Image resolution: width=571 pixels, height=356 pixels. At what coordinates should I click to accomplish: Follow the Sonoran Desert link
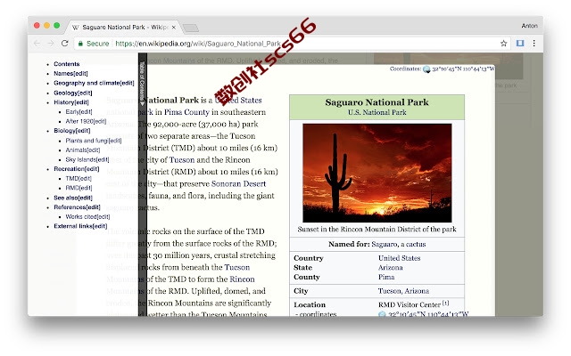[x=238, y=184]
